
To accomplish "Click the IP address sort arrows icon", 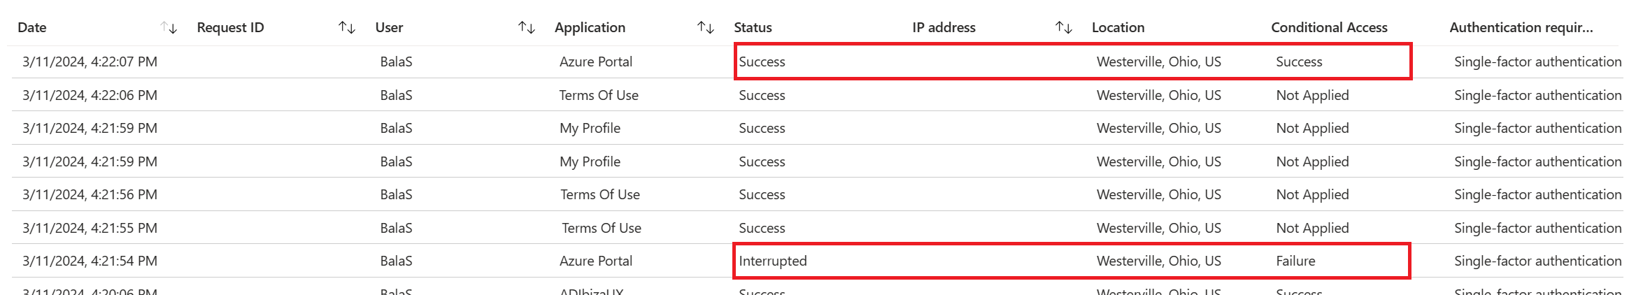I will coord(1063,28).
